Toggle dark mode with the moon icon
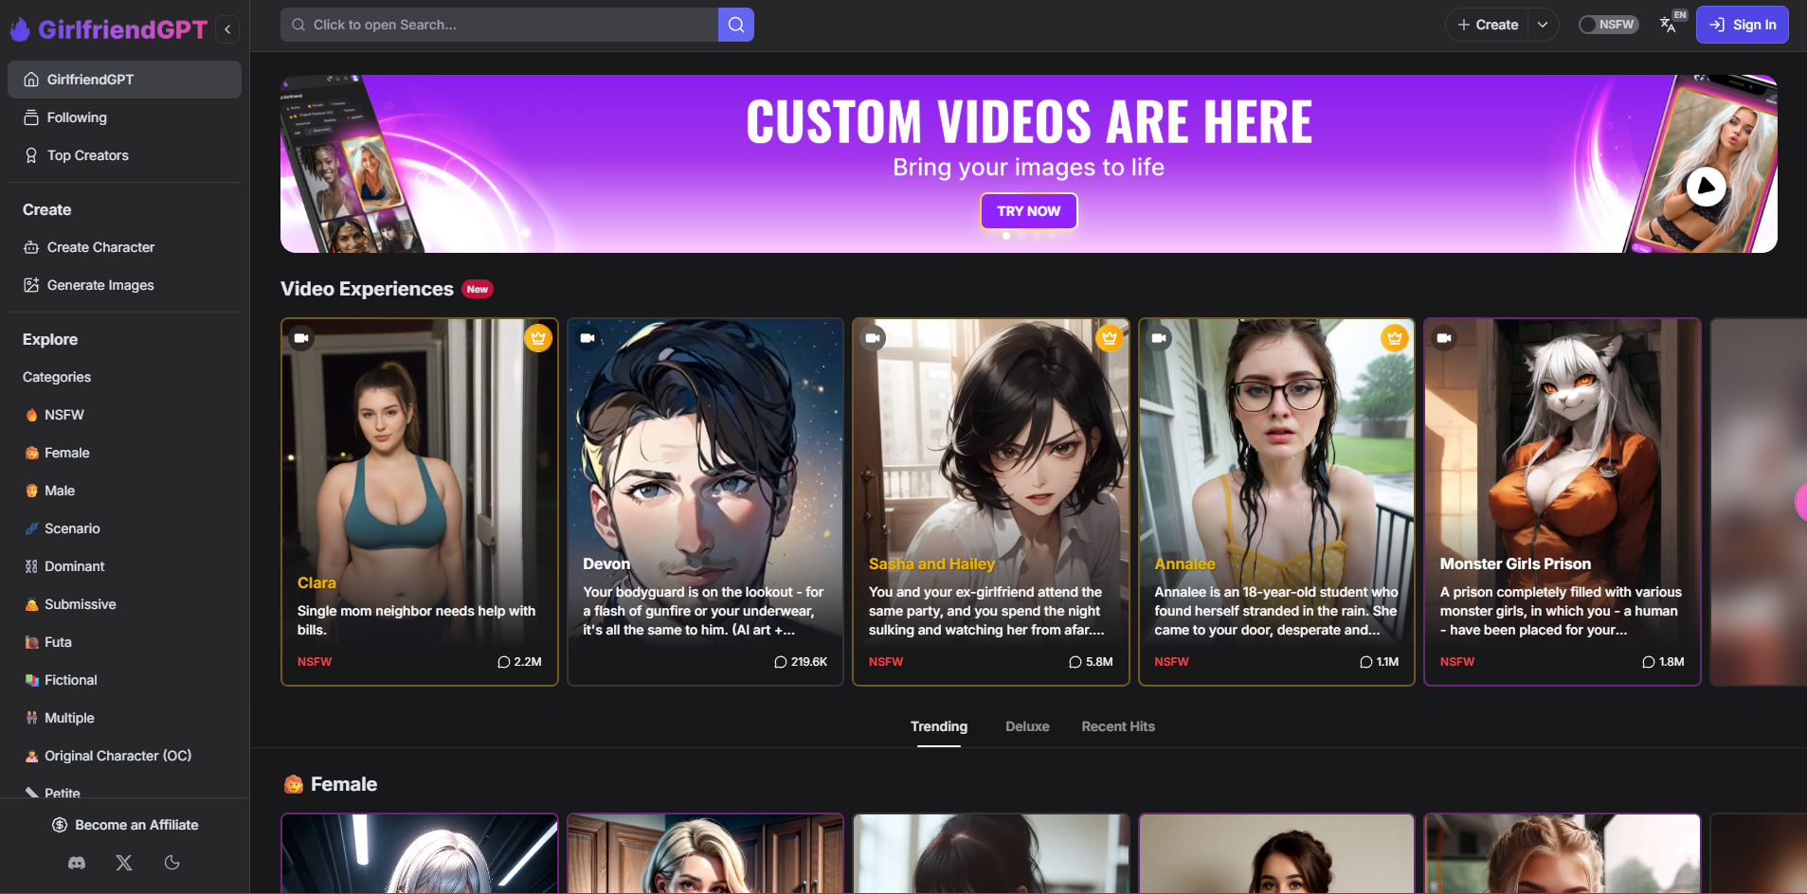The height and width of the screenshot is (894, 1807). (x=172, y=863)
